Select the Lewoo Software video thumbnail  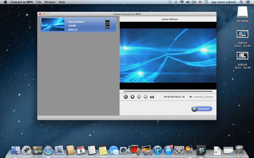(x=53, y=24)
